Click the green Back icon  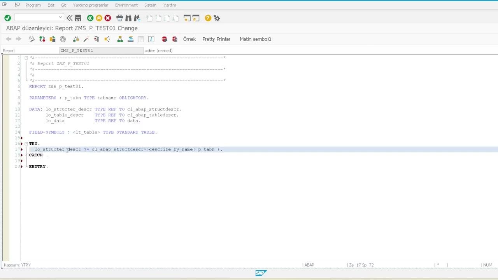tap(90, 18)
